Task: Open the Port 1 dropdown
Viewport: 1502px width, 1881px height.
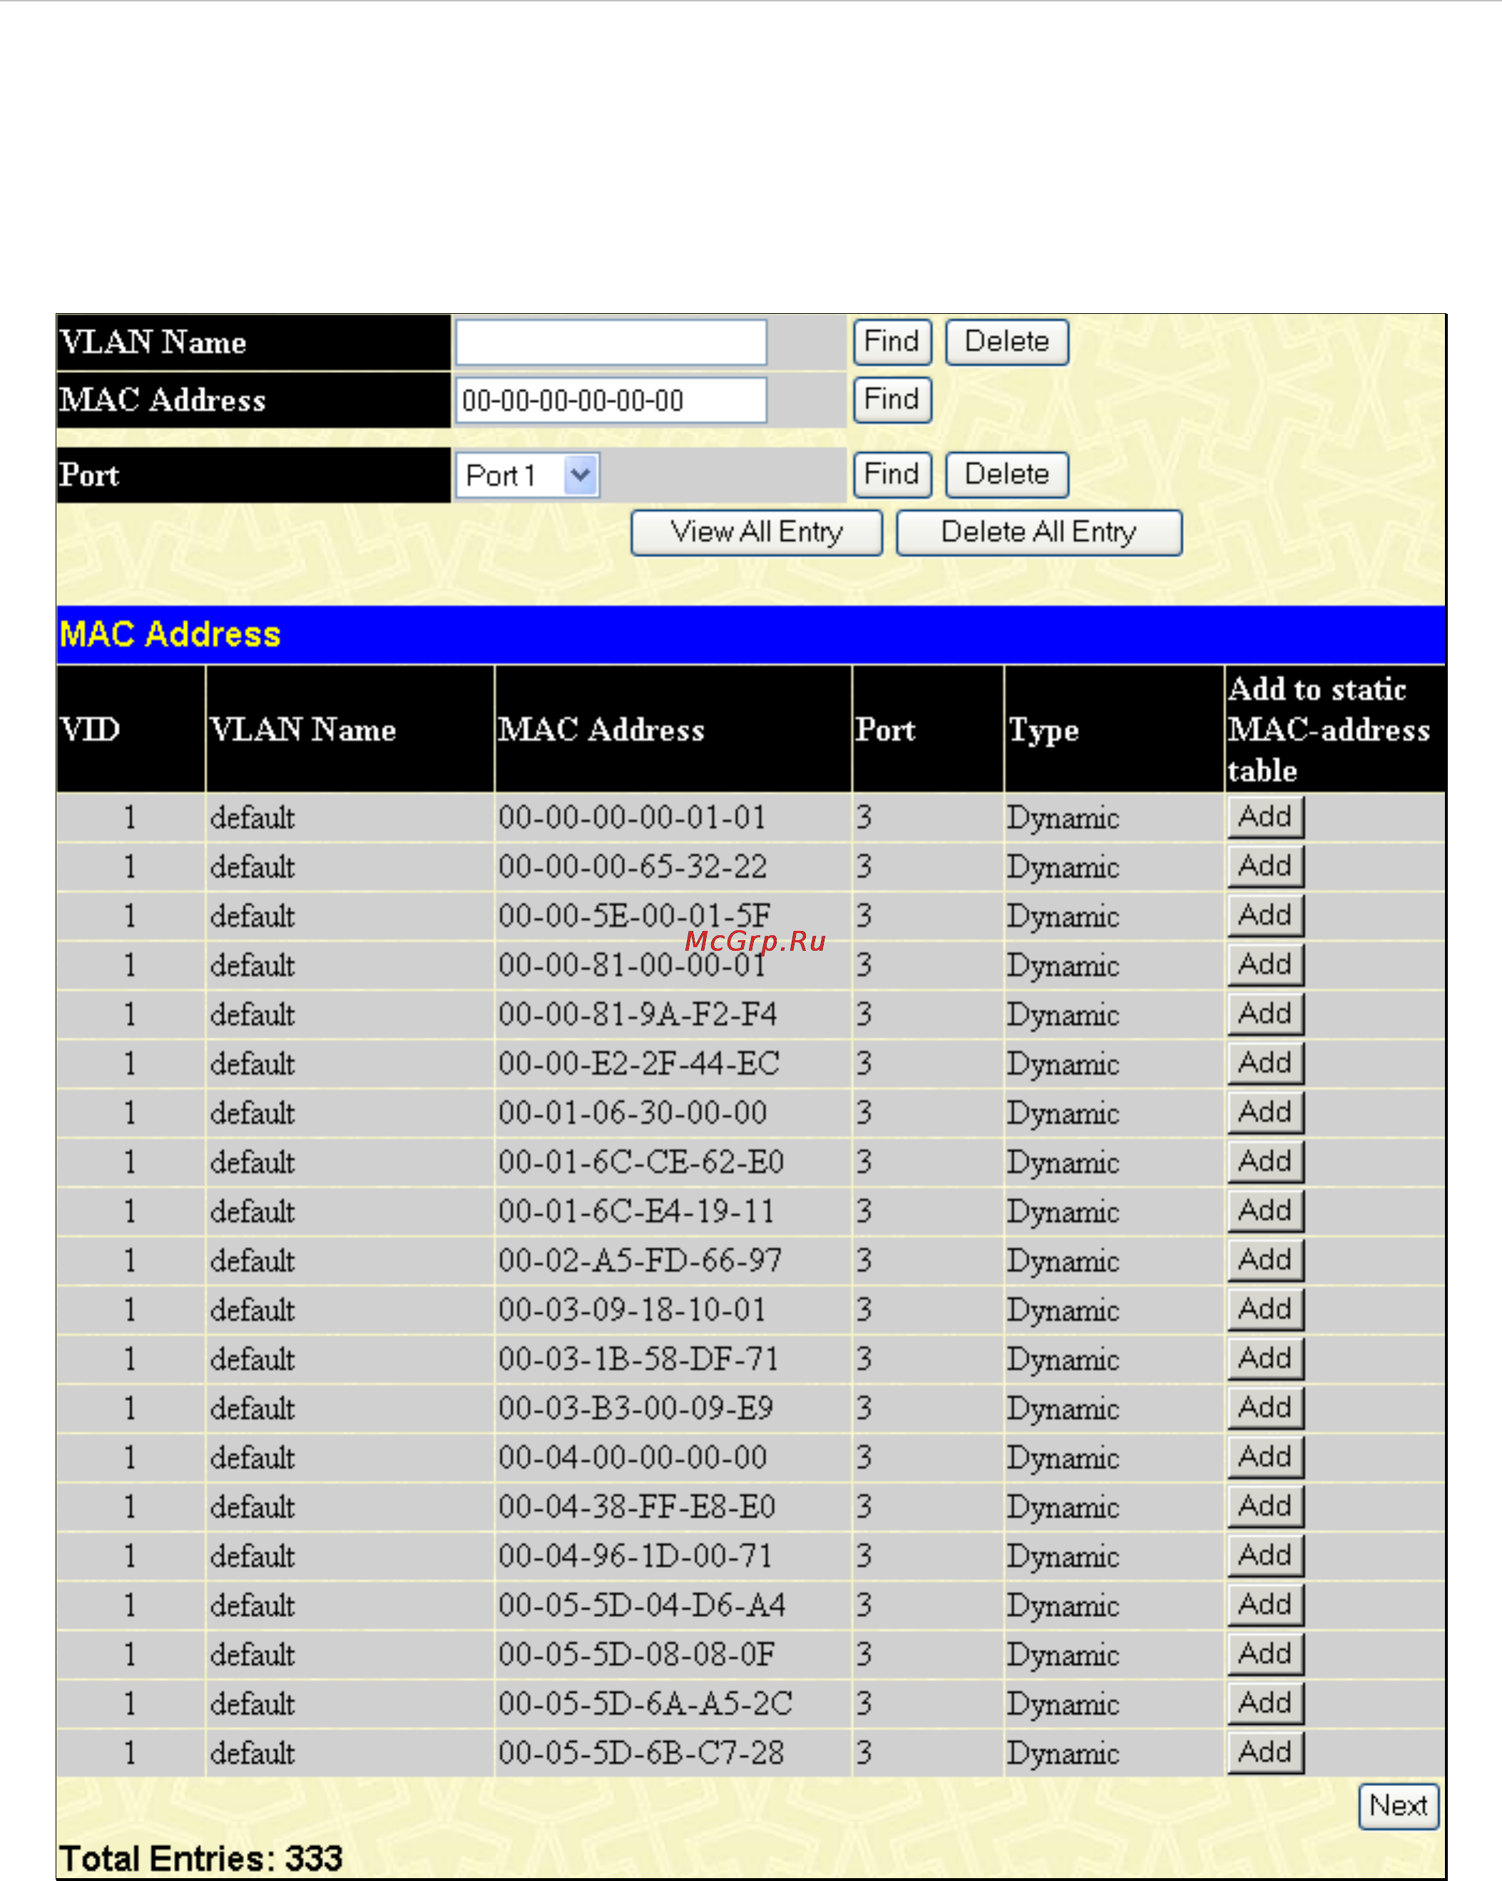Action: 527,476
